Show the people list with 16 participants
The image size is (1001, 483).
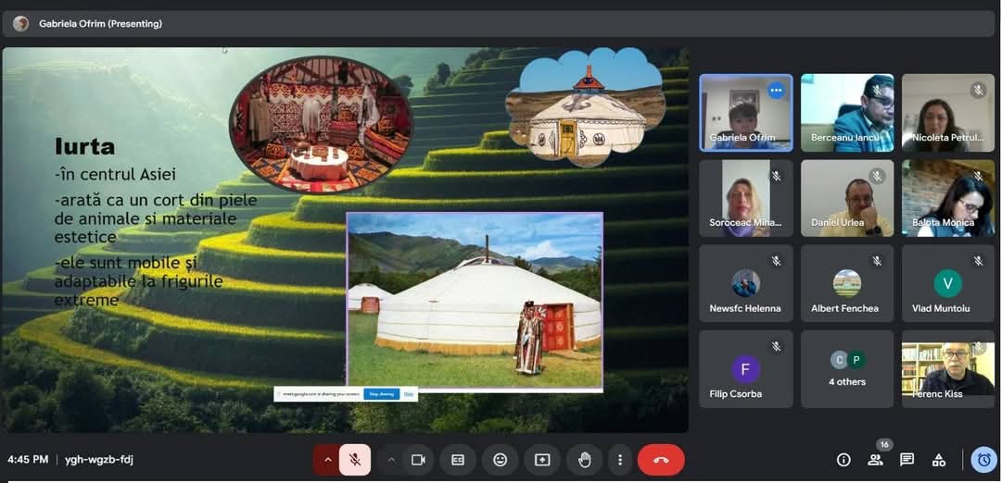tap(875, 460)
